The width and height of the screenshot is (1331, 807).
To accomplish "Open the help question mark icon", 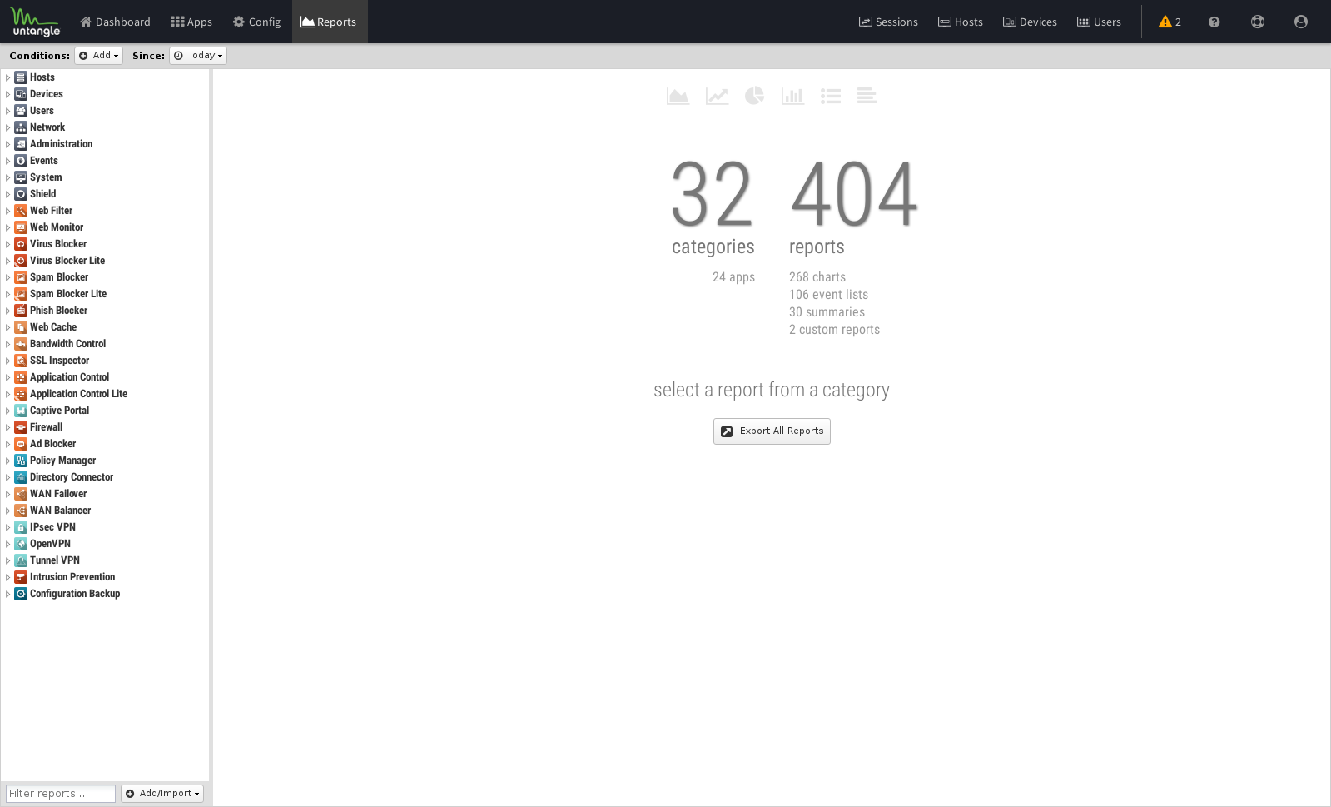I will pyautogui.click(x=1214, y=22).
